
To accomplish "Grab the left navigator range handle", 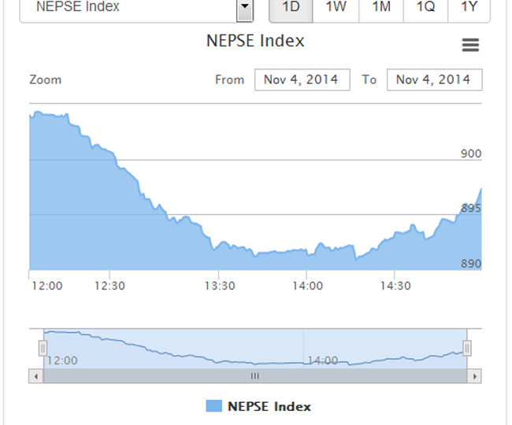I will 43,348.
